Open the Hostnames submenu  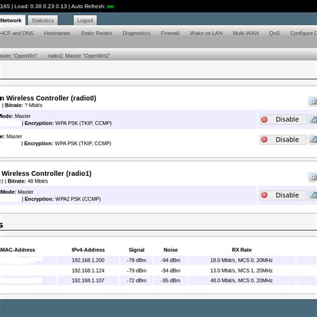point(57,33)
